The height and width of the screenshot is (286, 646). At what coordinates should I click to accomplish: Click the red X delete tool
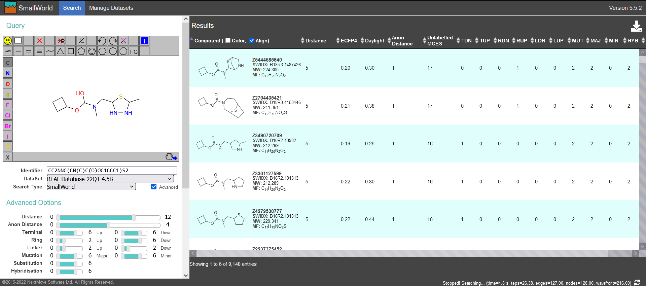pos(39,41)
